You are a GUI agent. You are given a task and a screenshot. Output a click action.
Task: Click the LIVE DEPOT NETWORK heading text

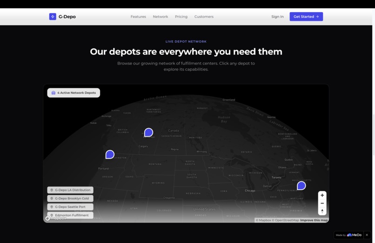(186, 41)
